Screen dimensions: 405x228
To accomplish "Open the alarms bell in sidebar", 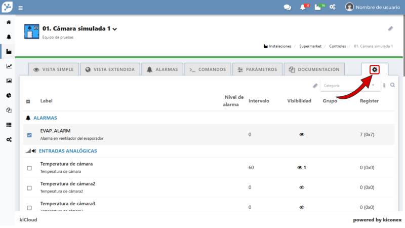I will (x=9, y=37).
